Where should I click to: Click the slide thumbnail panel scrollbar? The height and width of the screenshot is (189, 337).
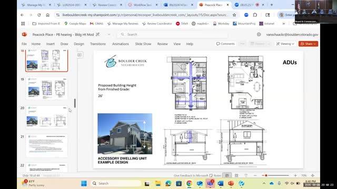(75, 103)
